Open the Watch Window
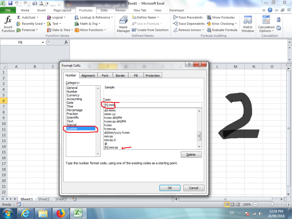The height and width of the screenshot is (219, 292). pos(248,24)
